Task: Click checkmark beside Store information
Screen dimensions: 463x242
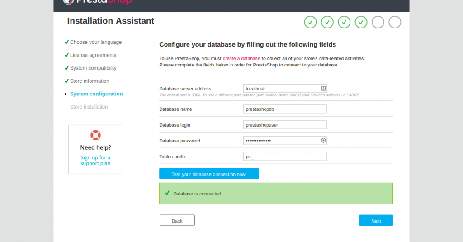Action: (x=66, y=81)
